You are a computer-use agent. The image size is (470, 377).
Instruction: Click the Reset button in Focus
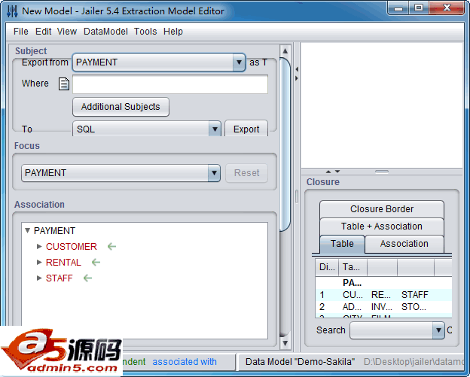tap(247, 173)
